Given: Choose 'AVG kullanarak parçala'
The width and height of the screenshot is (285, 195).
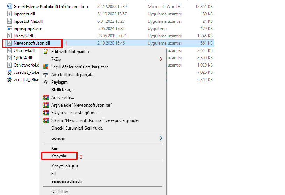Looking at the screenshot, I should 72,75.
